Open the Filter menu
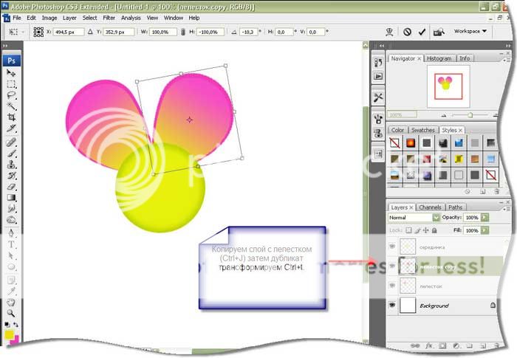Image resolution: width=517 pixels, height=358 pixels. (x=109, y=17)
